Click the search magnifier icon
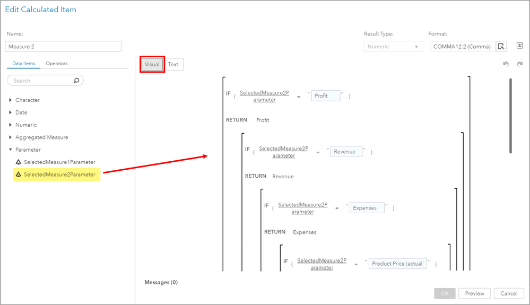This screenshot has width=530, height=305. (x=76, y=81)
